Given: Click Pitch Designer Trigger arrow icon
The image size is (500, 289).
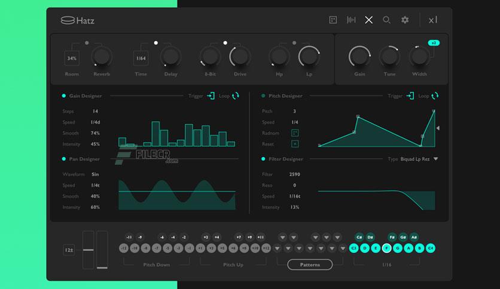Looking at the screenshot, I should 410,96.
